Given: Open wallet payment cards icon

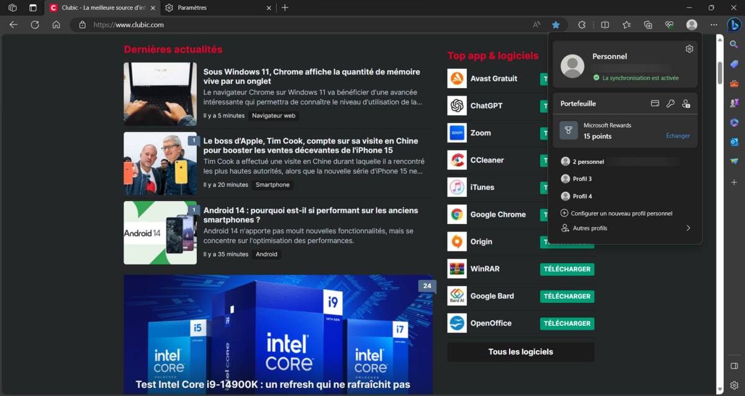Looking at the screenshot, I should click(x=655, y=104).
